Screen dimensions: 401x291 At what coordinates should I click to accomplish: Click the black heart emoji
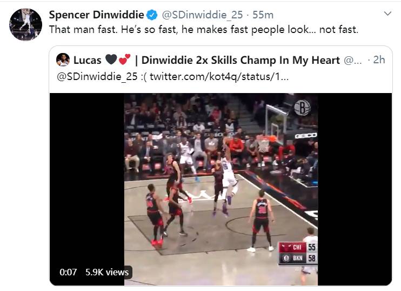pos(111,59)
